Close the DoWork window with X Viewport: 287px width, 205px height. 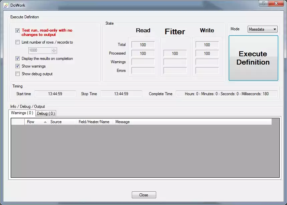coord(276,3)
